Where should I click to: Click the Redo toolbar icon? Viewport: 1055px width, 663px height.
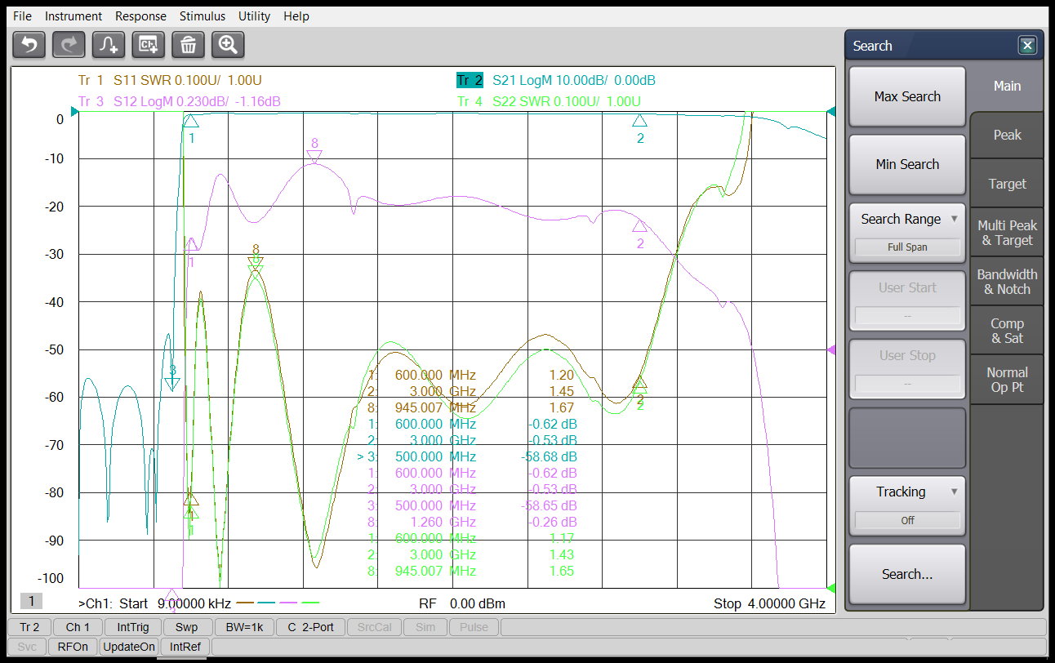pos(69,44)
